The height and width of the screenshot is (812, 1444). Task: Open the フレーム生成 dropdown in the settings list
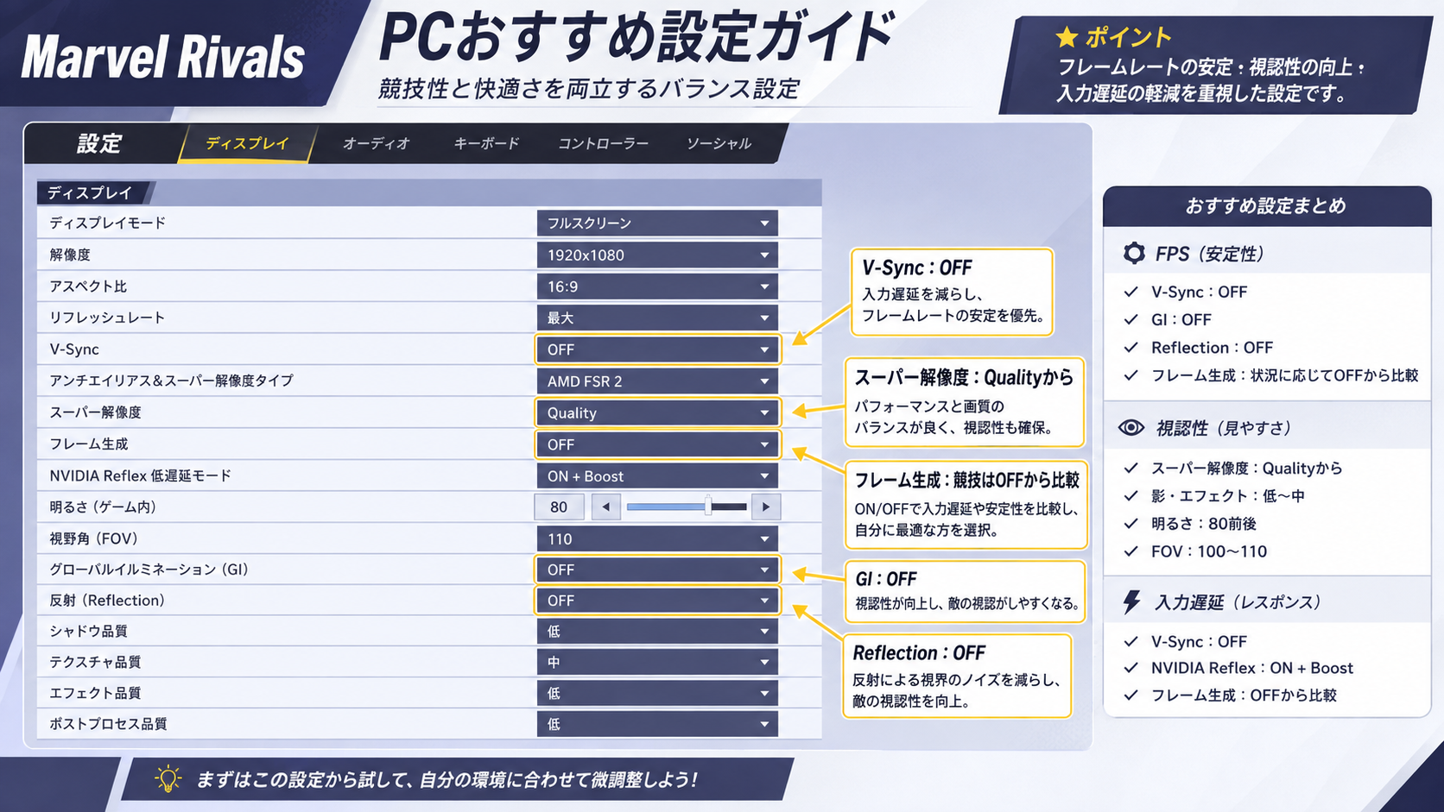pyautogui.click(x=657, y=444)
